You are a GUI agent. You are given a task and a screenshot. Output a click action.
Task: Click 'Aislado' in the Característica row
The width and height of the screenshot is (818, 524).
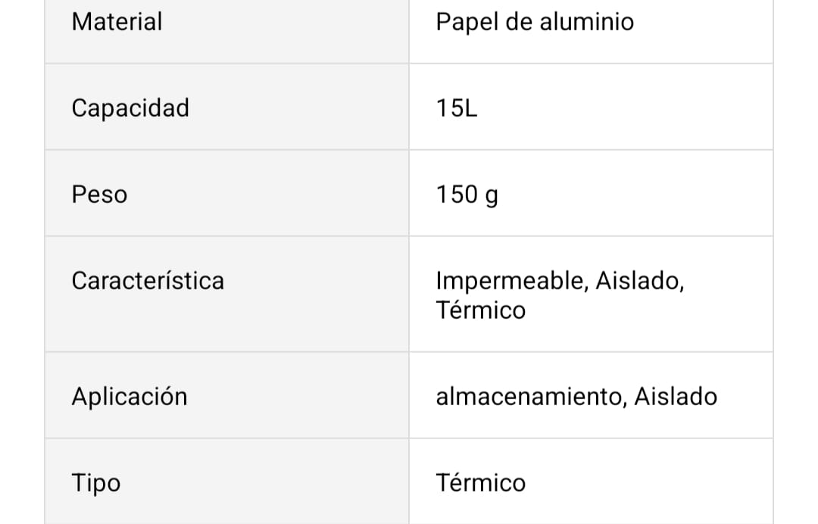639,280
